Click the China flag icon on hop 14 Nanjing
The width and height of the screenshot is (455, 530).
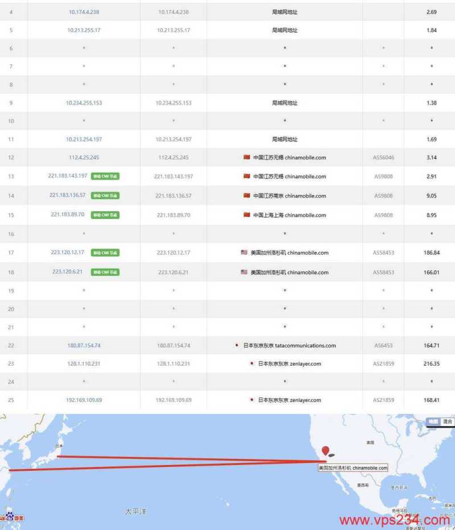click(x=246, y=196)
